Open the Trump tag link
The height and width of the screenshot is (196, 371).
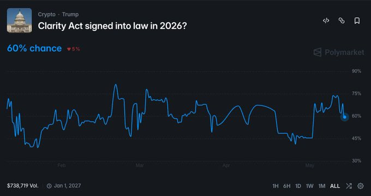70,14
